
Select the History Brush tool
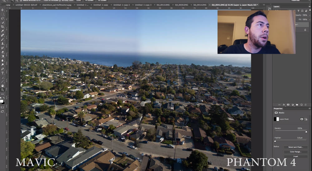(x=2, y=48)
